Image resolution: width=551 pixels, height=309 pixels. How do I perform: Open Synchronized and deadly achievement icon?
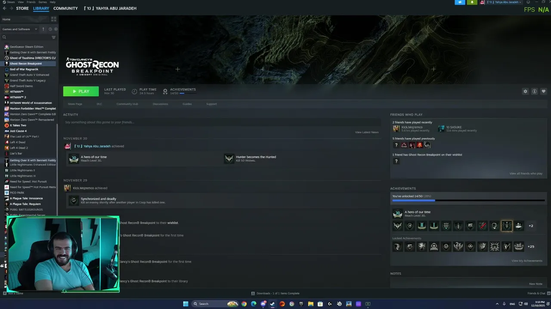coord(74,200)
